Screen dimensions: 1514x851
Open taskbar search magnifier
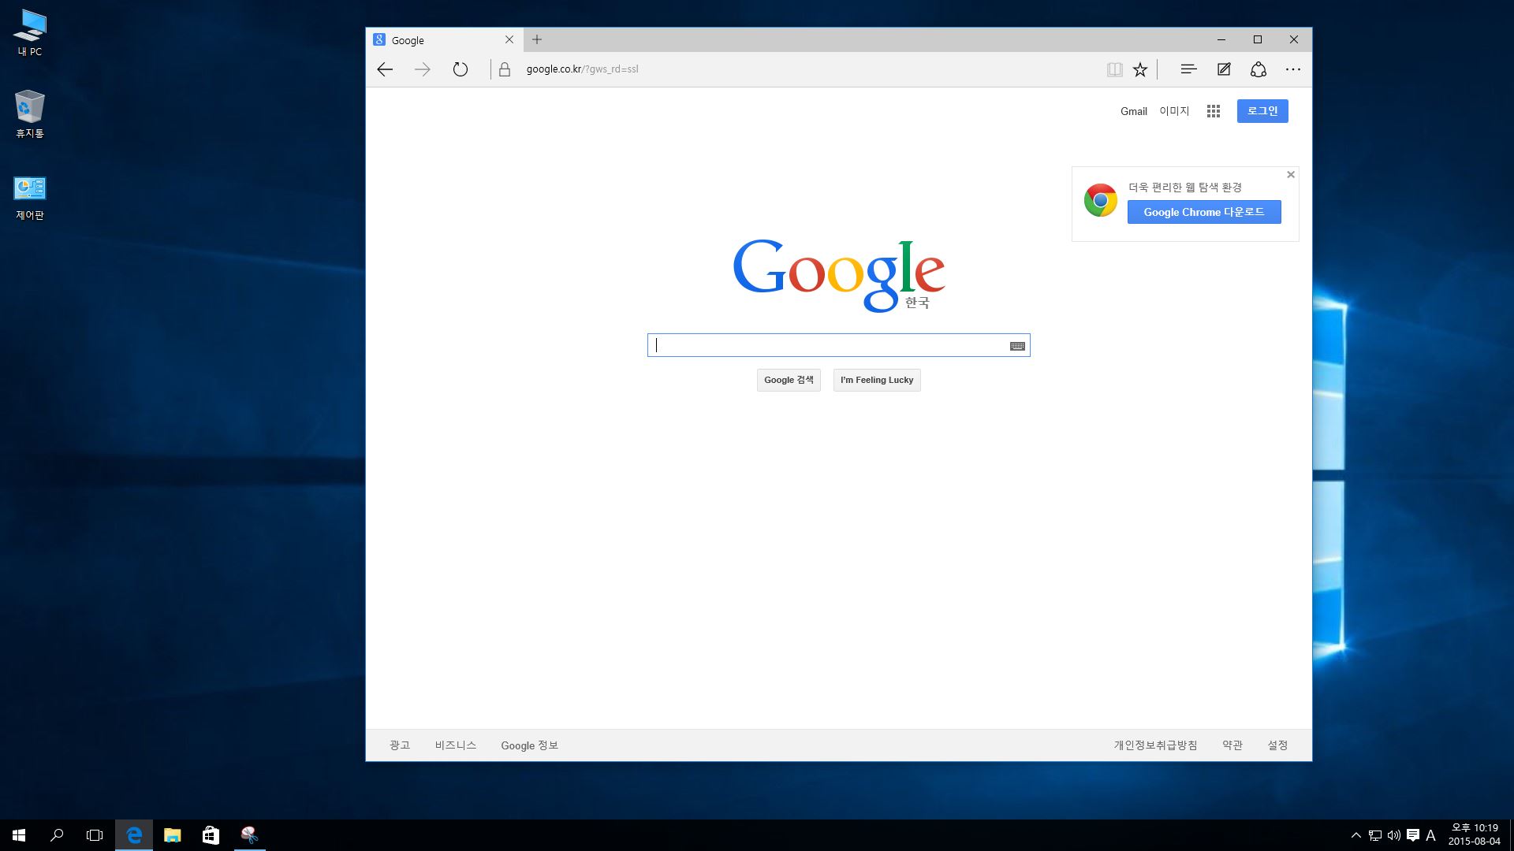click(57, 835)
